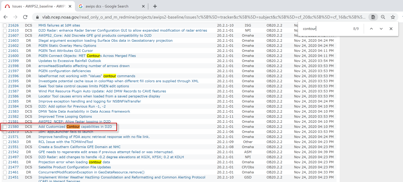Open the zoom magnifier icon in address bar

383,17
